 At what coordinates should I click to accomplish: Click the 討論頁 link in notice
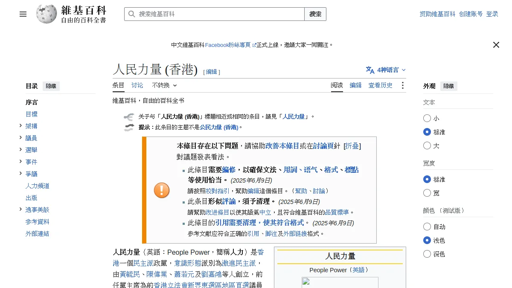[x=323, y=146]
